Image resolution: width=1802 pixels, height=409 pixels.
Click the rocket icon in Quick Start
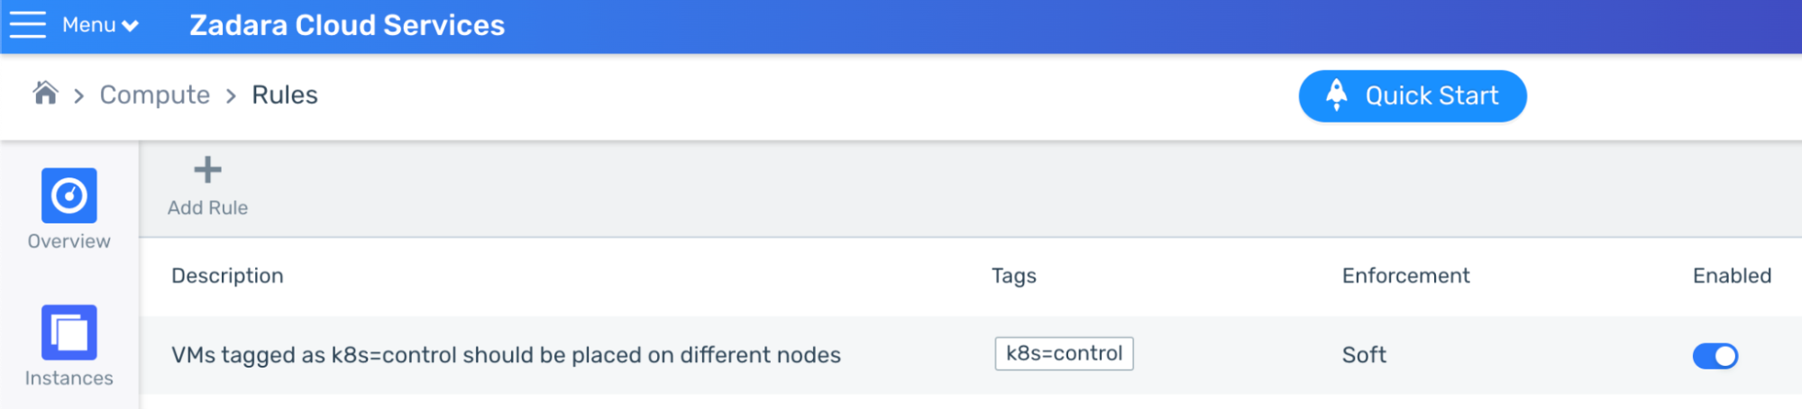(x=1337, y=95)
